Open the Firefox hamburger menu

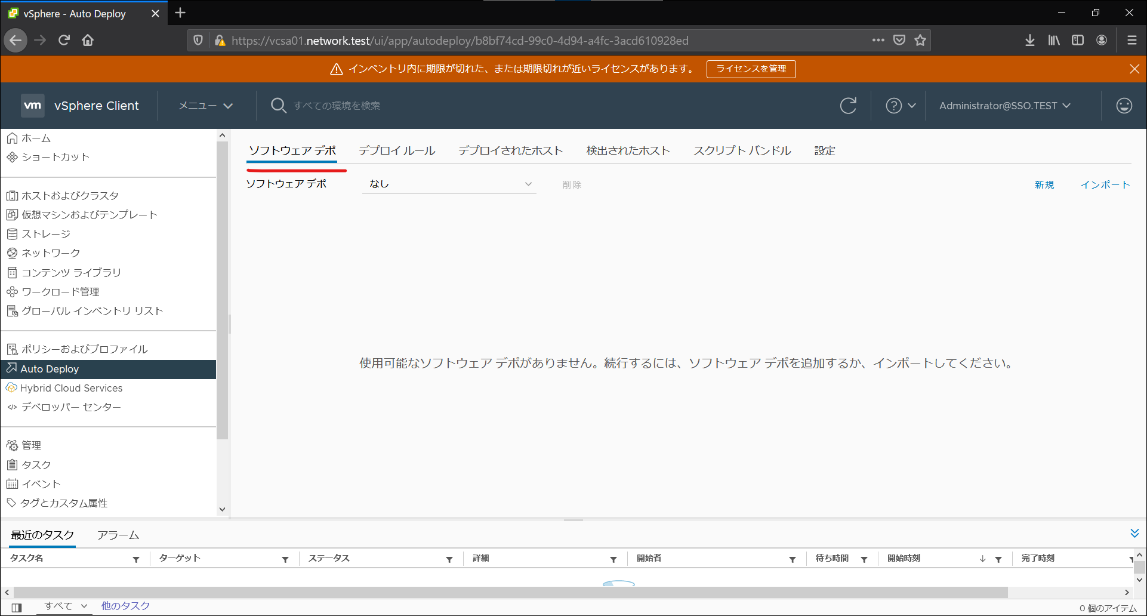pyautogui.click(x=1131, y=40)
